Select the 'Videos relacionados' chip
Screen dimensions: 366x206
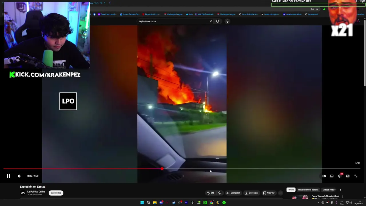[x=329, y=190]
